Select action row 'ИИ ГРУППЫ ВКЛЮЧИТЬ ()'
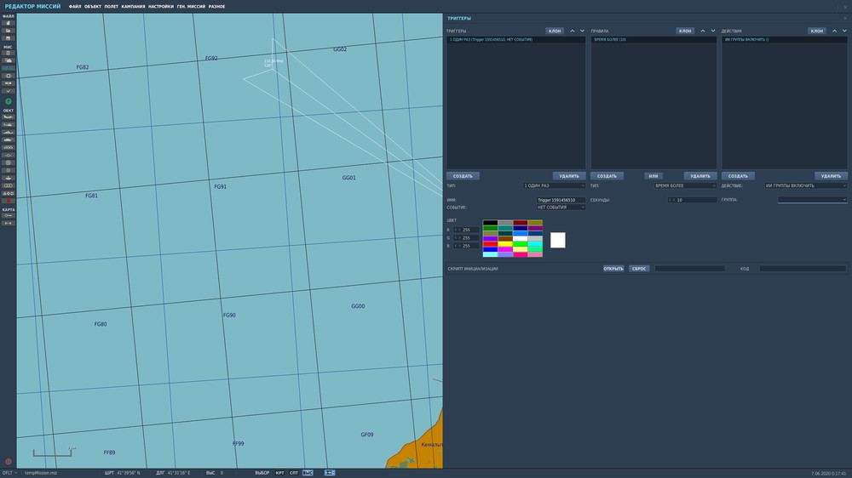Viewport: 852px width, 478px height. pos(785,40)
